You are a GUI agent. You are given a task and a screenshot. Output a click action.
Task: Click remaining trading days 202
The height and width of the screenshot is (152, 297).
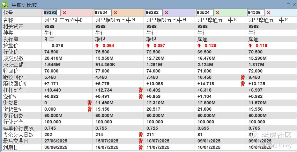[x=48, y=135]
